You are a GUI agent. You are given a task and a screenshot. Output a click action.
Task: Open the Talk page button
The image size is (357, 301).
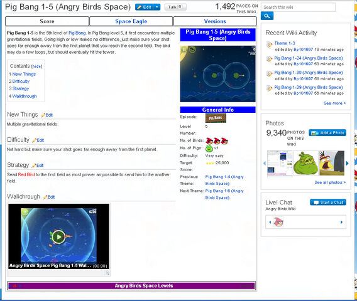point(175,7)
